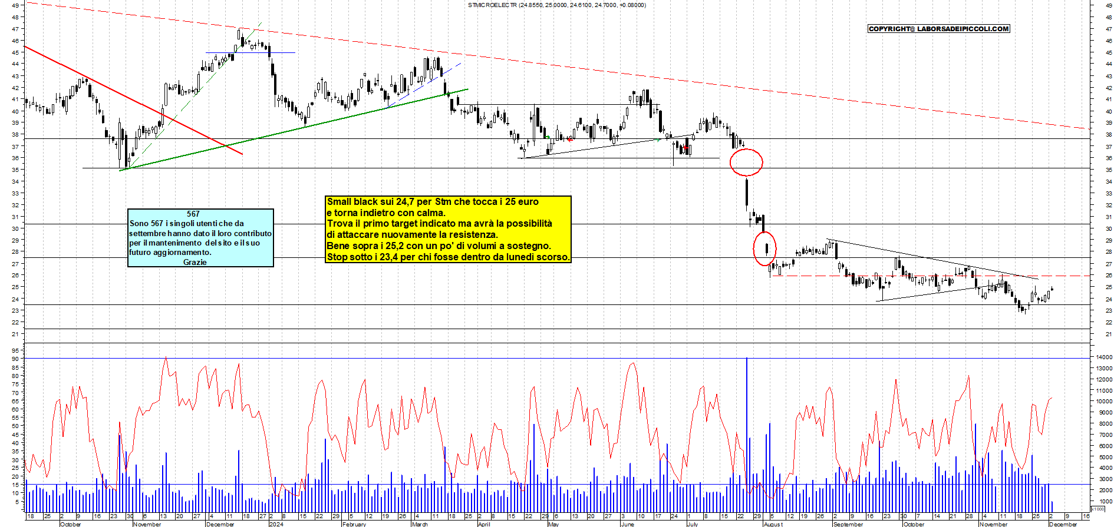
Task: Click the note line 'Trova il primo target indicato'
Action: (x=440, y=224)
